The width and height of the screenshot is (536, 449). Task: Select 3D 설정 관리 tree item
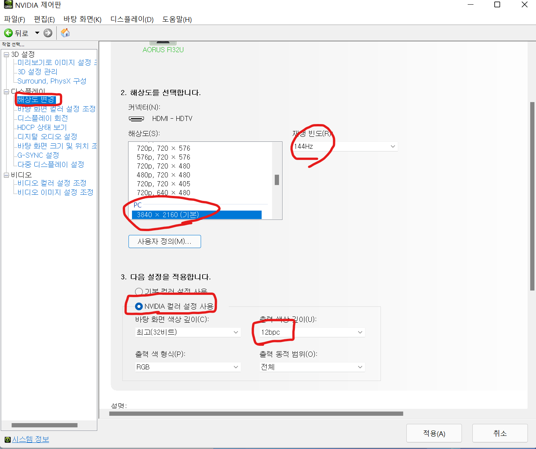pos(37,72)
